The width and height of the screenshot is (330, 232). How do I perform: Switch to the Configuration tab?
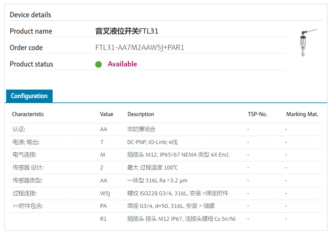pos(29,96)
